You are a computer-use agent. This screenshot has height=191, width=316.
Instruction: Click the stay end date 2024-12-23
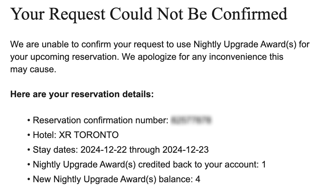click(186, 150)
